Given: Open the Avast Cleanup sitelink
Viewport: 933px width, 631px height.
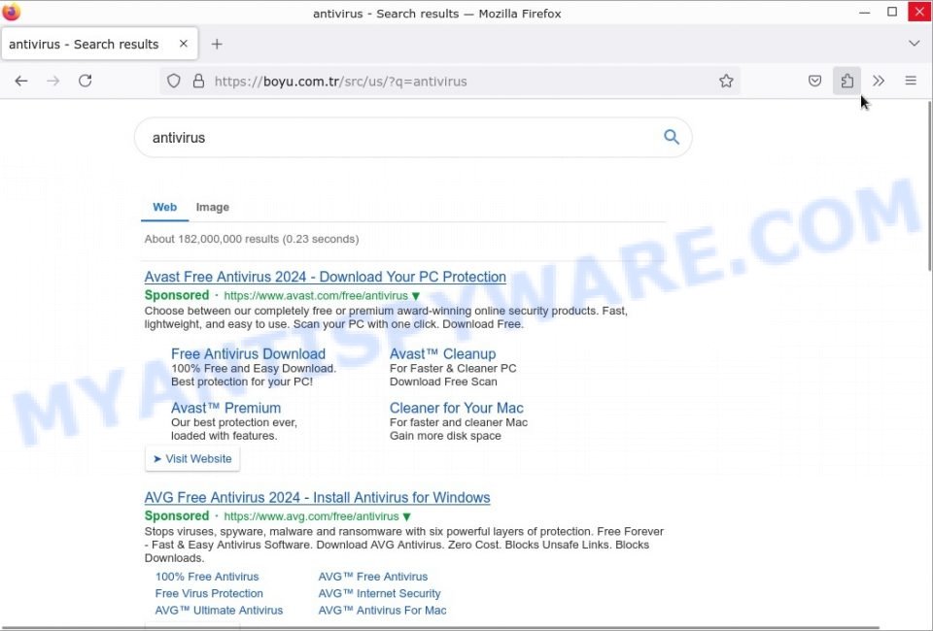Looking at the screenshot, I should pyautogui.click(x=443, y=354).
